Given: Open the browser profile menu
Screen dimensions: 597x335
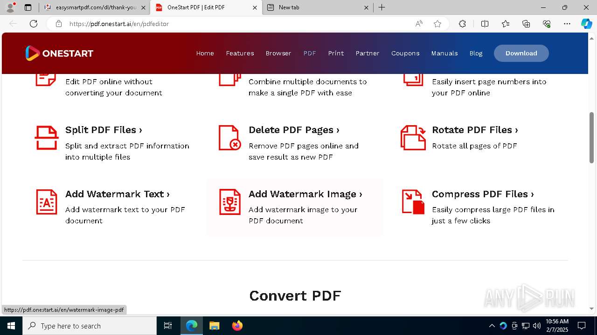Looking at the screenshot, I should click(10, 7).
